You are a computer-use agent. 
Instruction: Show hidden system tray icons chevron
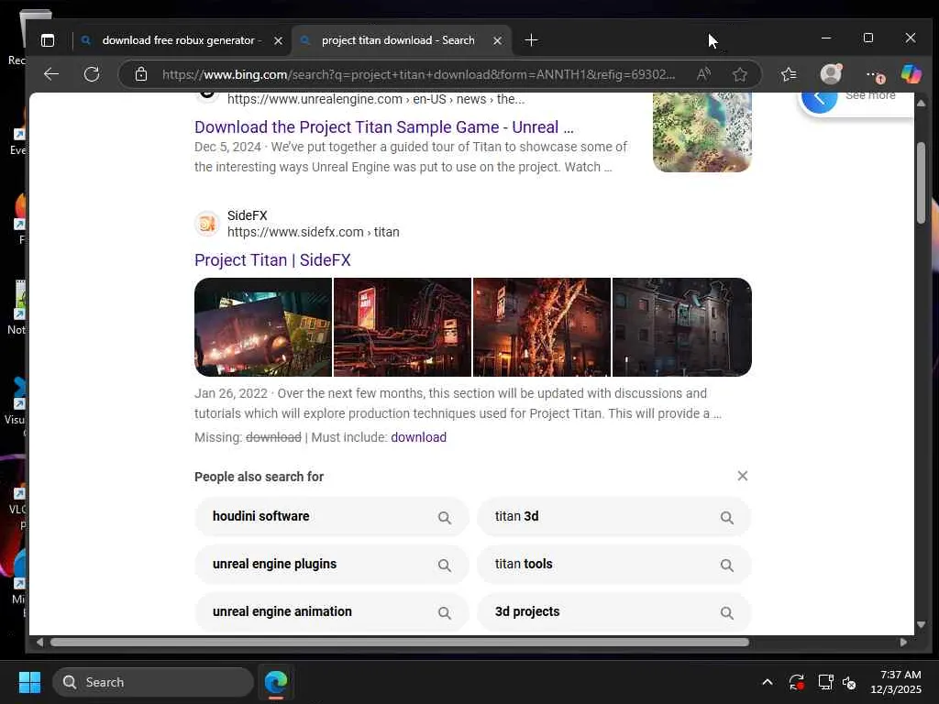coord(768,682)
